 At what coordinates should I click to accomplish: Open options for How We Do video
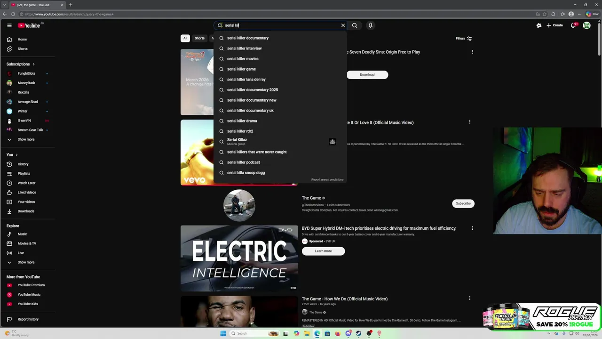pos(469,298)
